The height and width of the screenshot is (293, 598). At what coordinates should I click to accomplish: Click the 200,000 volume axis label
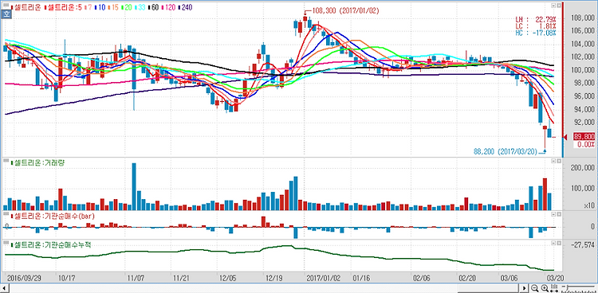[x=583, y=168]
